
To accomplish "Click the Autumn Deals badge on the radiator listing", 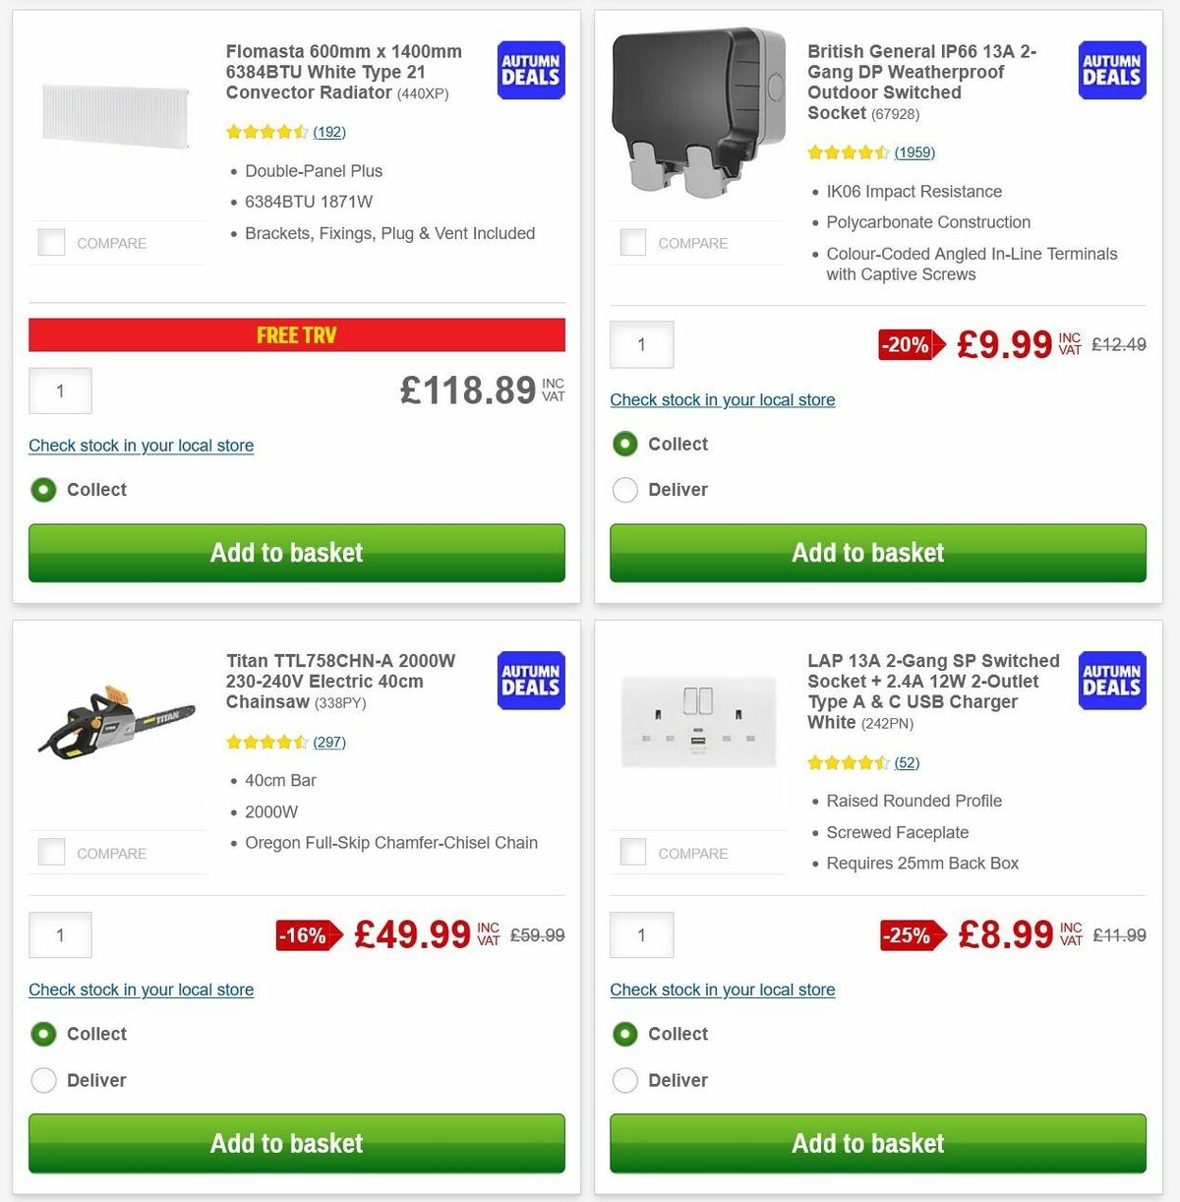I will (x=530, y=70).
